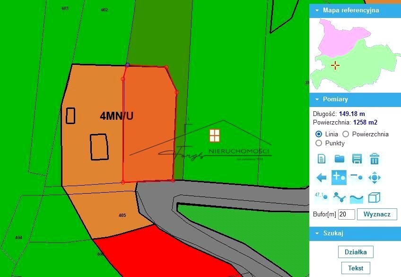The height and width of the screenshot is (277, 401).
Task: Click the Bufor[m] input field
Action: (346, 214)
